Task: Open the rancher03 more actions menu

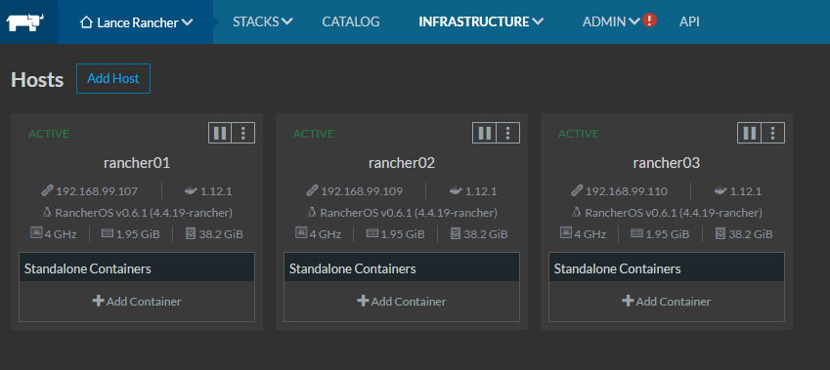Action: coord(773,133)
